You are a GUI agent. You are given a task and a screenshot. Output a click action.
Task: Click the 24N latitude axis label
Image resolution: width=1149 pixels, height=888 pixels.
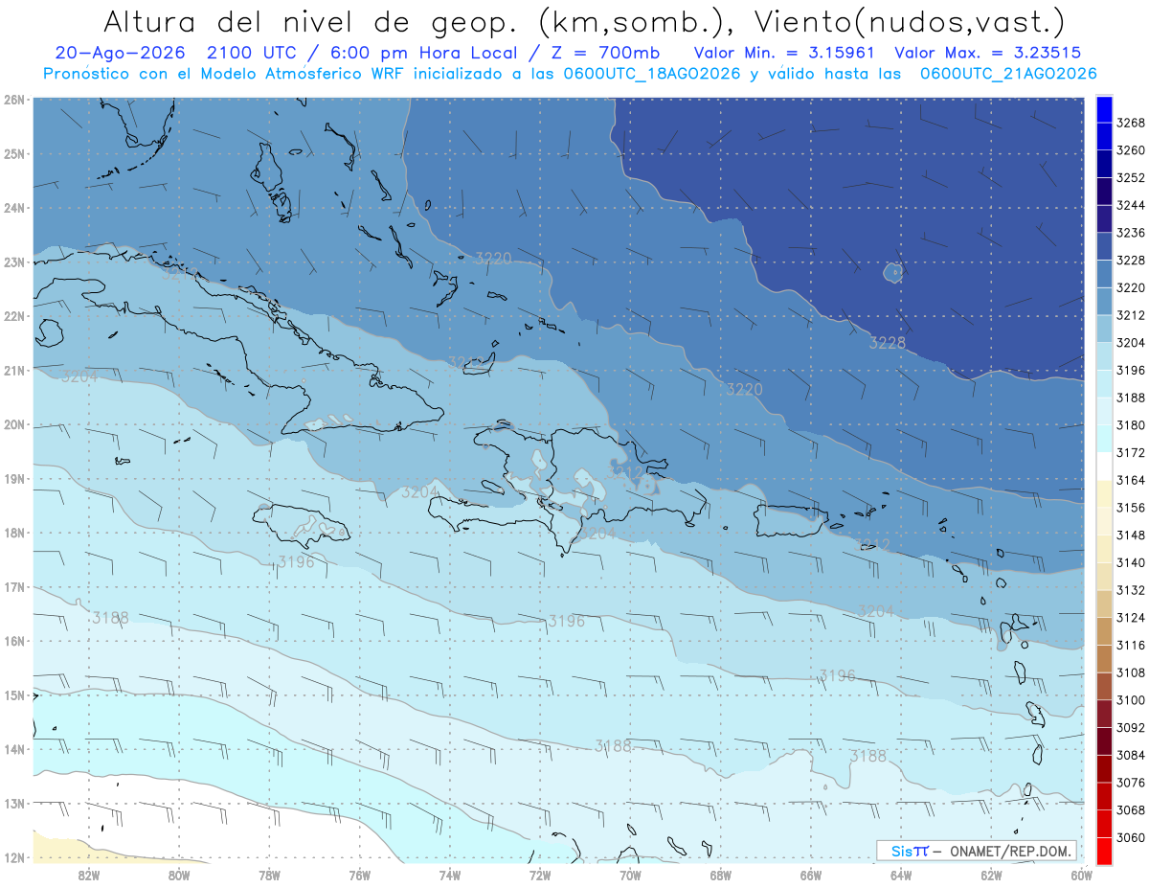14,208
